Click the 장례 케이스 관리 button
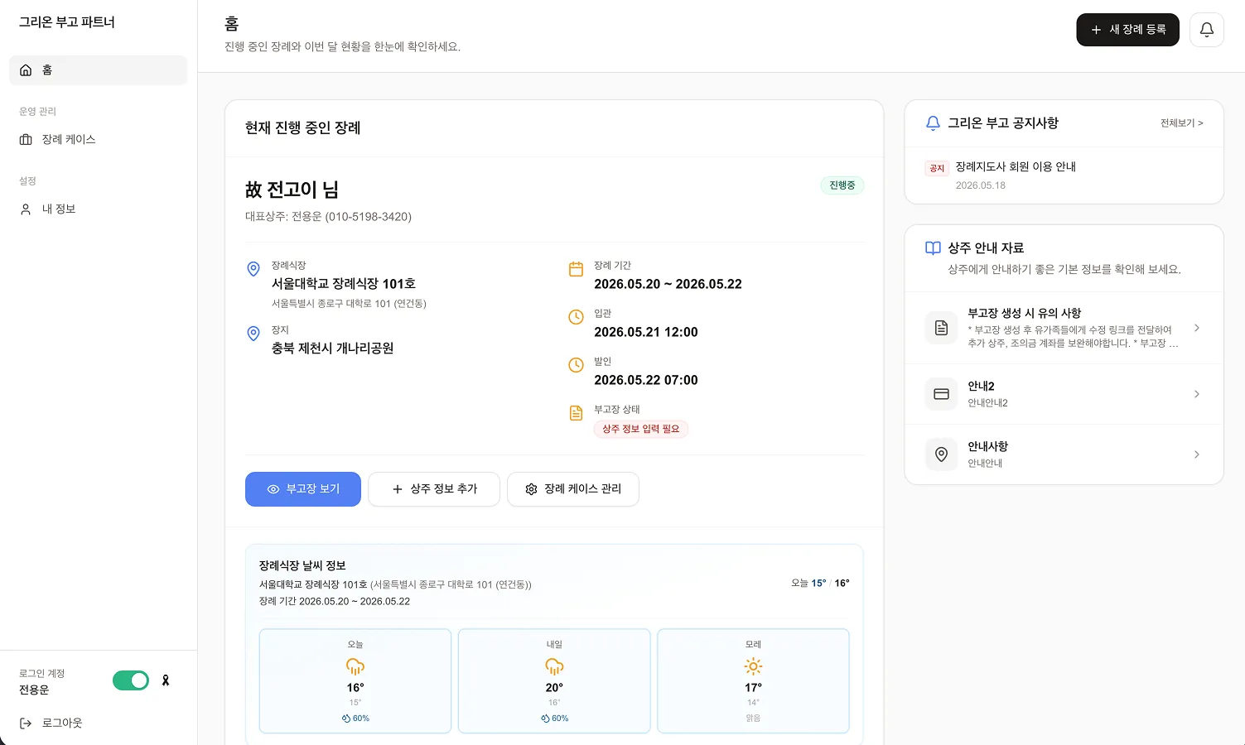Viewport: 1245px width, 745px height. [x=573, y=489]
